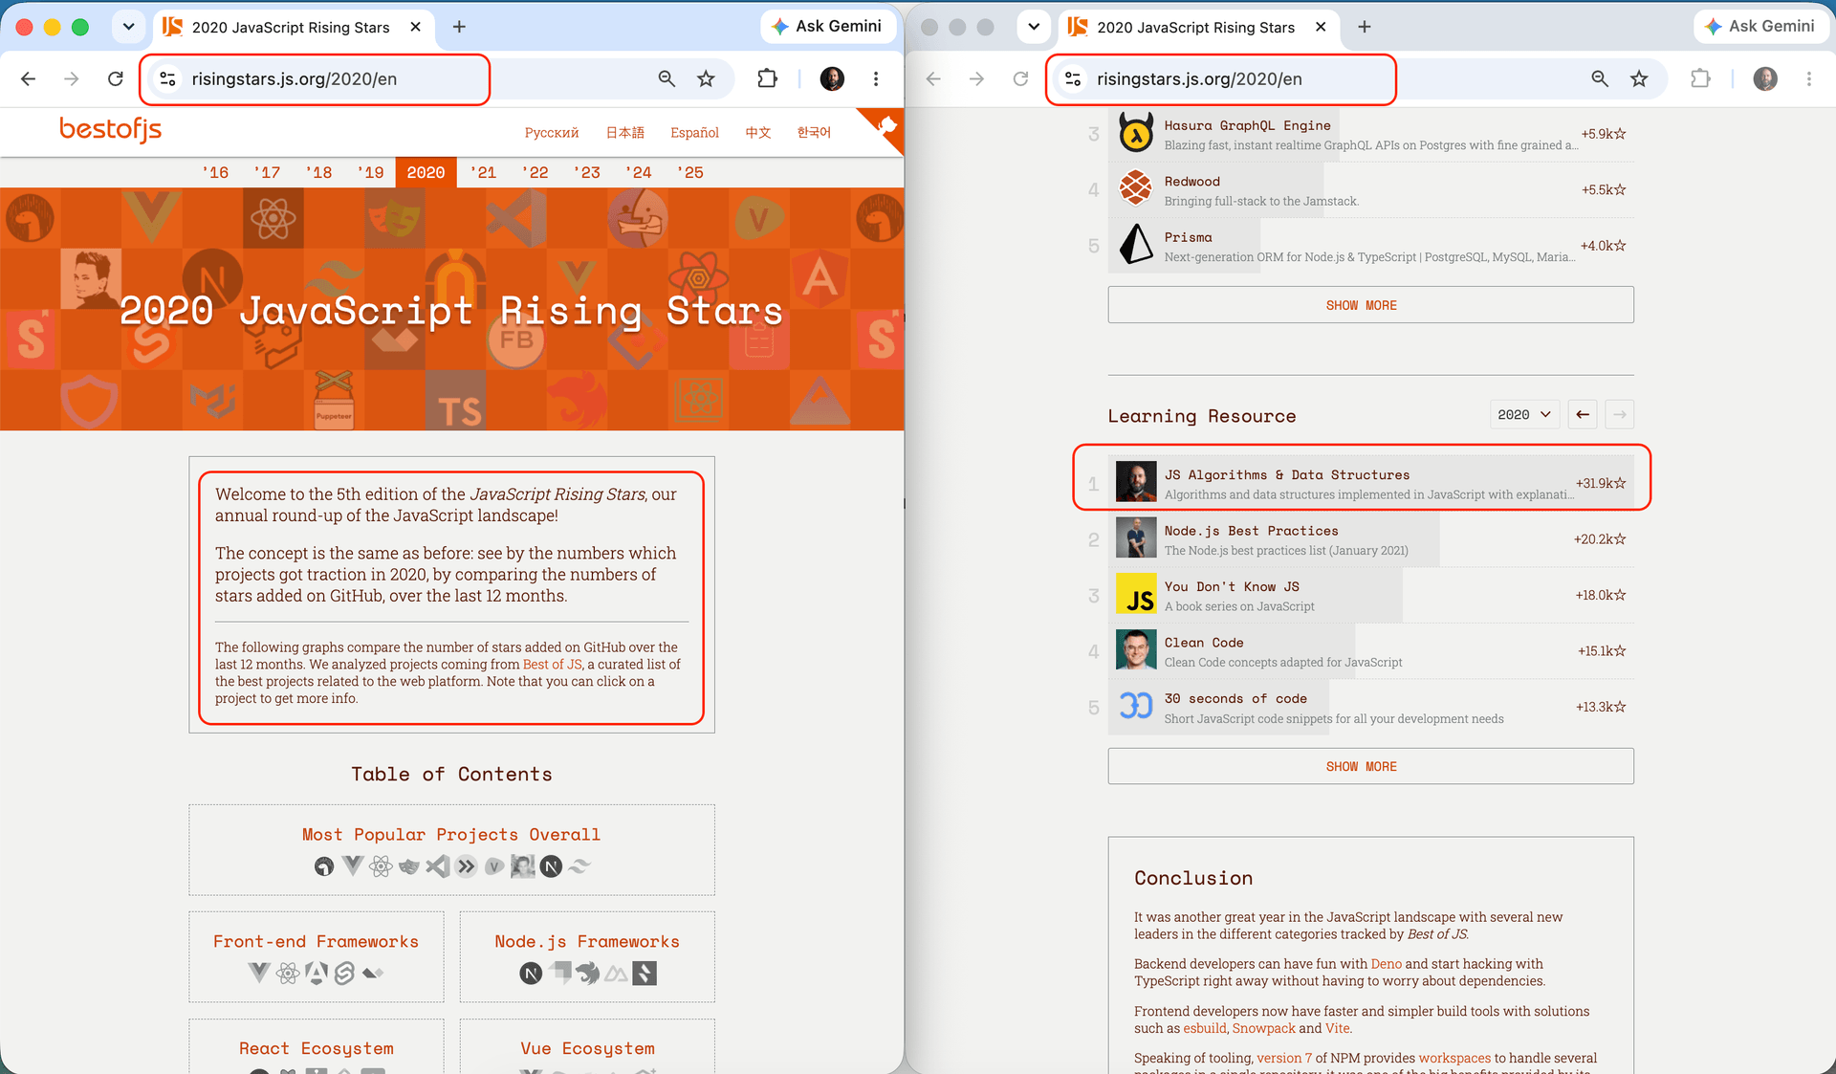Follow the esbuild link in Conclusion
This screenshot has height=1074, width=1836.
coord(1204,1028)
